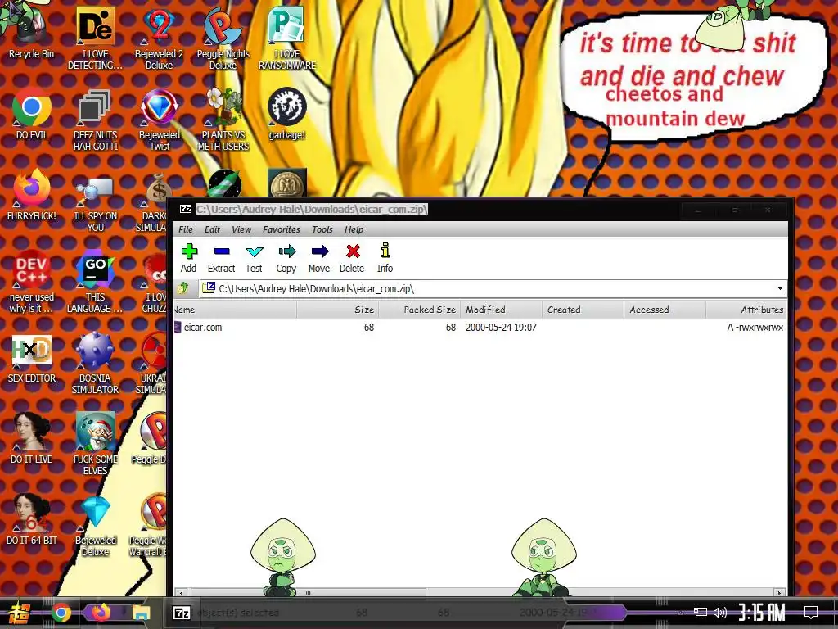Image resolution: width=838 pixels, height=629 pixels.
Task: Select the I LOVE RANSOMWARE Publisher shortcut
Action: [287, 38]
